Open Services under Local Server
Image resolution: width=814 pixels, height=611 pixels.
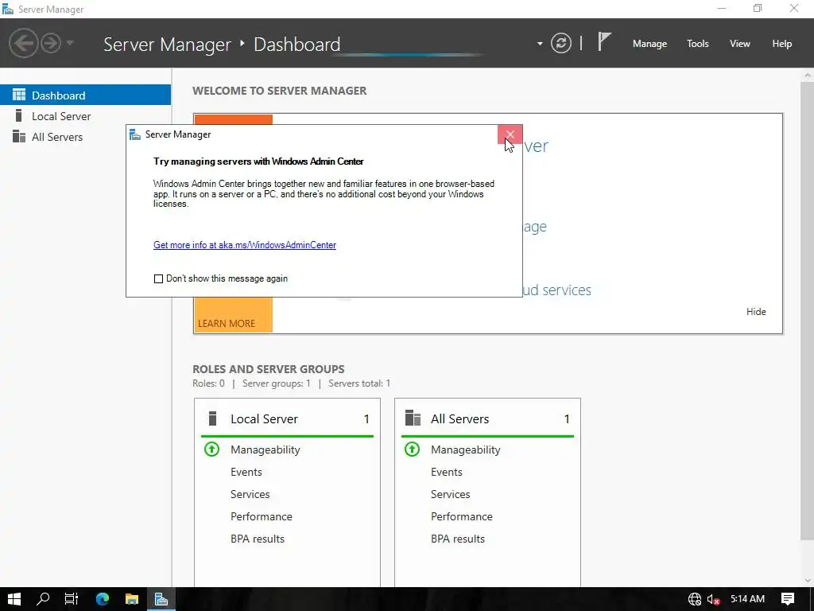[x=250, y=494]
